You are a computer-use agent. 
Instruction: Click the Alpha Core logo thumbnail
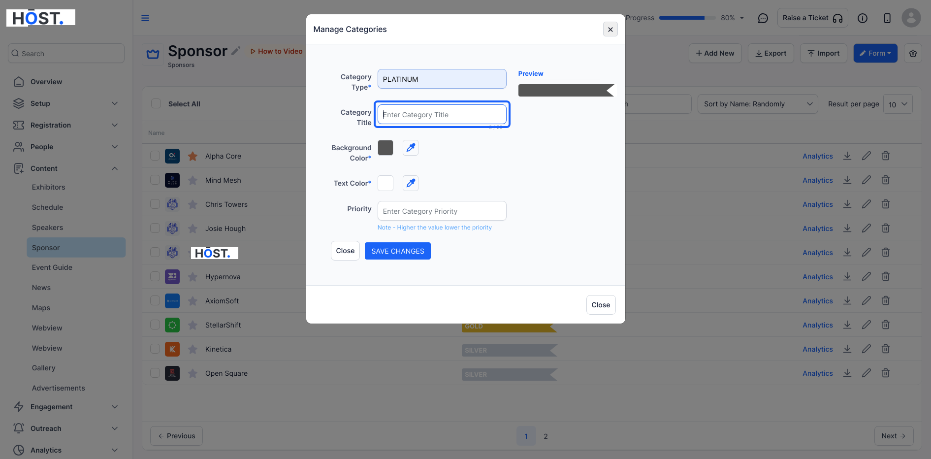[172, 156]
